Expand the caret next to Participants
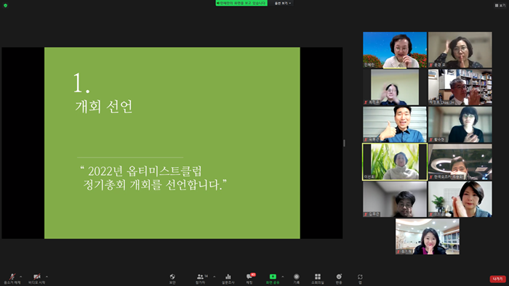509x286 pixels. point(215,277)
